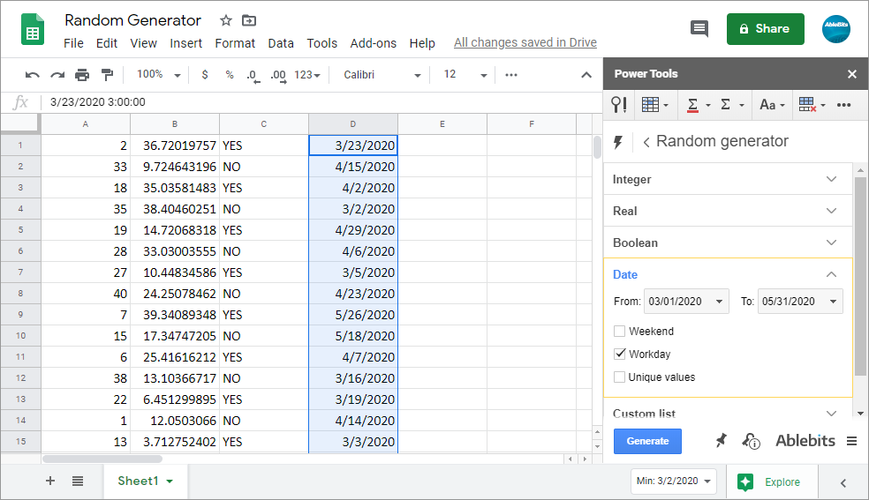Open the Insert menu

click(x=185, y=43)
